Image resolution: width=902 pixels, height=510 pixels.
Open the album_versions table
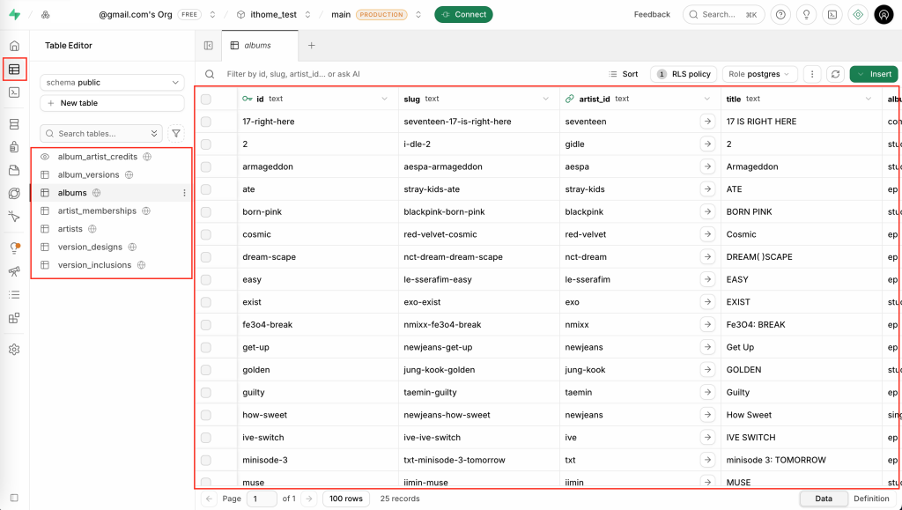[x=89, y=174]
